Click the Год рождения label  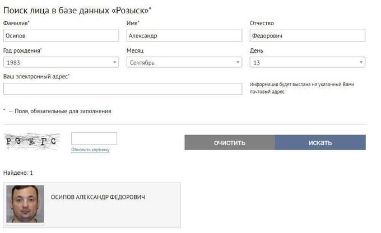click(22, 50)
